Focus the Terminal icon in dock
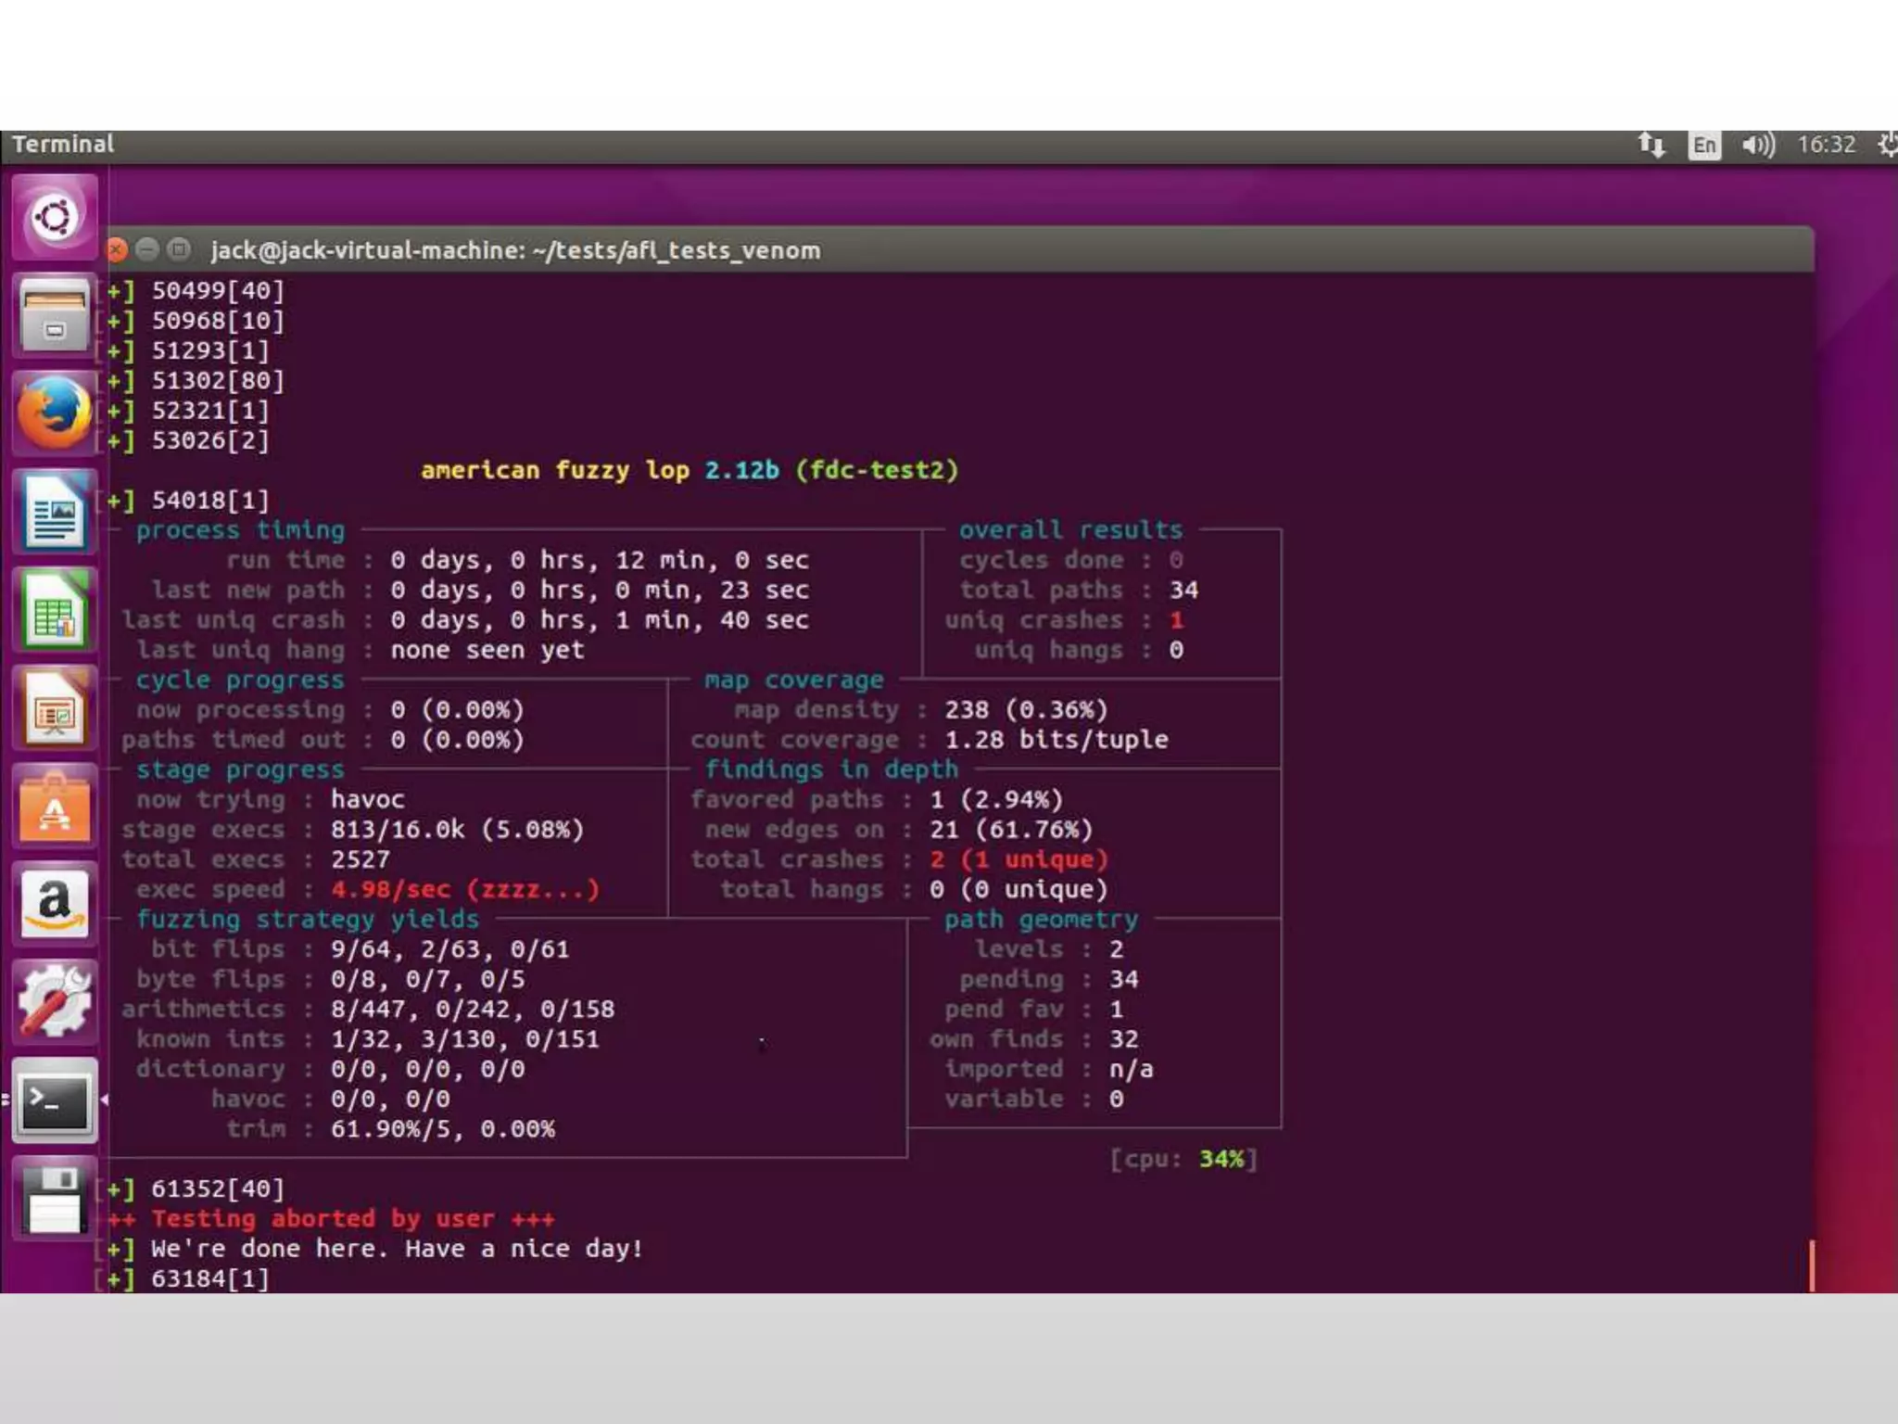 54,1100
